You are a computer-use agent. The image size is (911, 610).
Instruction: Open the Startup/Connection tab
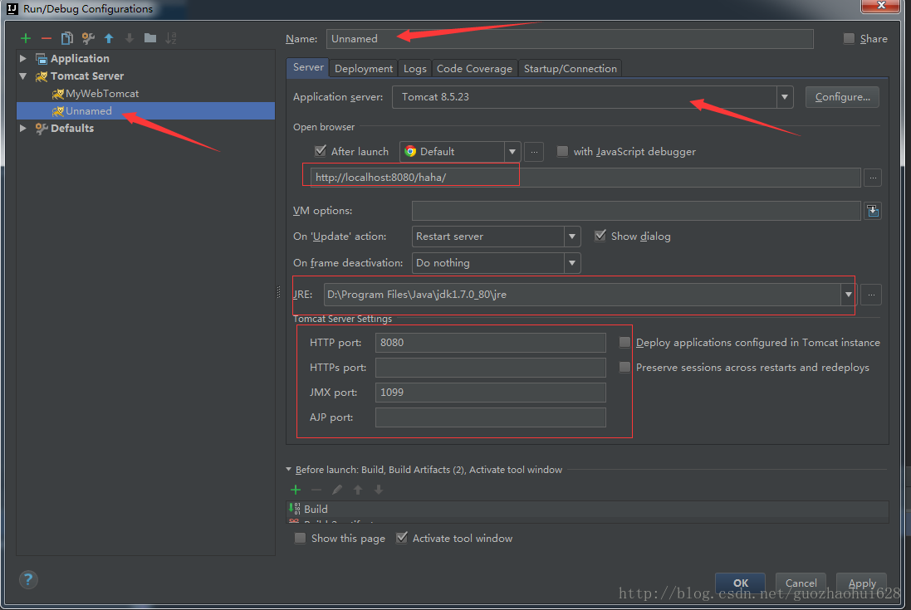pyautogui.click(x=570, y=69)
